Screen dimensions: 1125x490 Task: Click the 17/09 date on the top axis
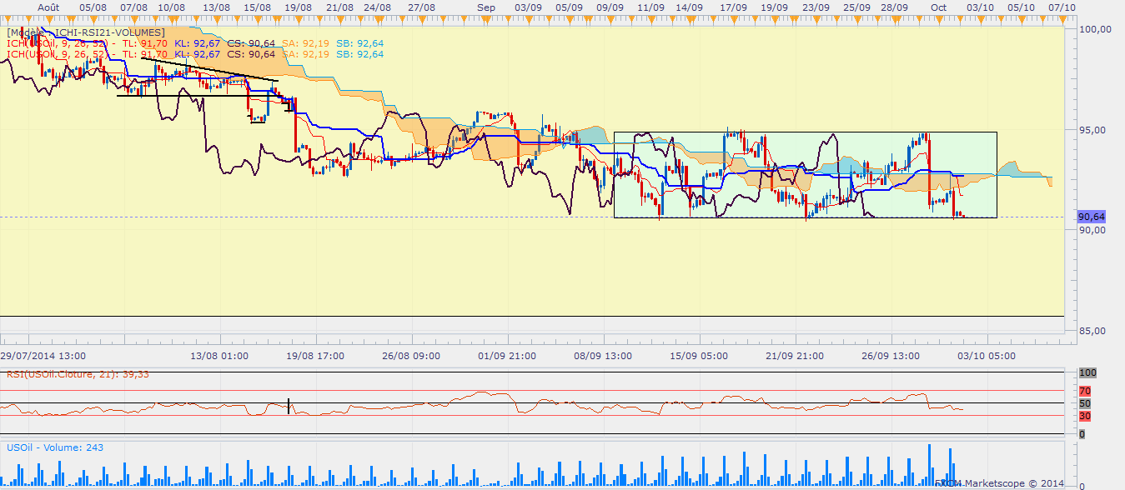click(731, 7)
